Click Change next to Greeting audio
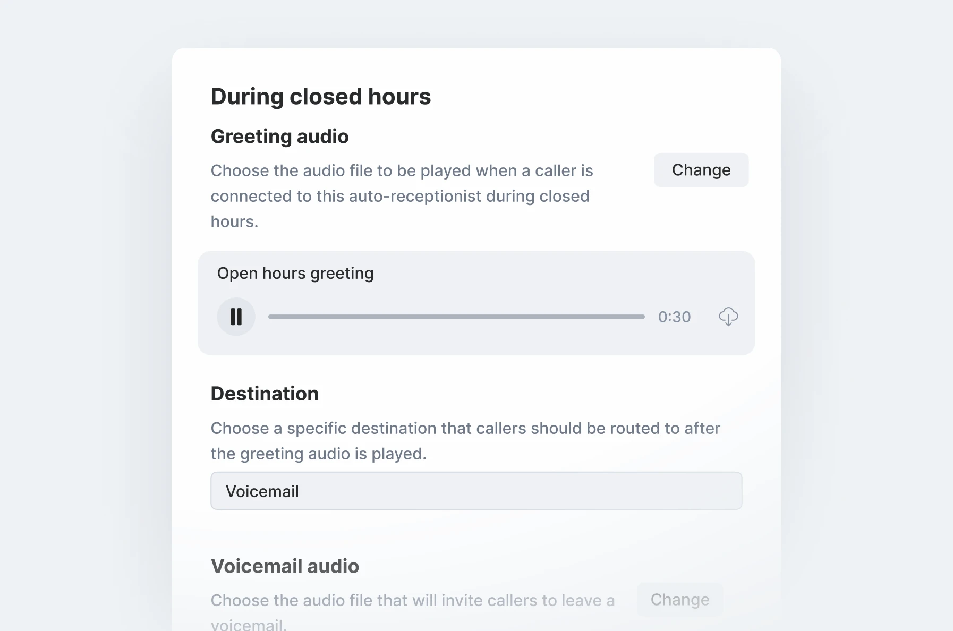 (x=701, y=170)
